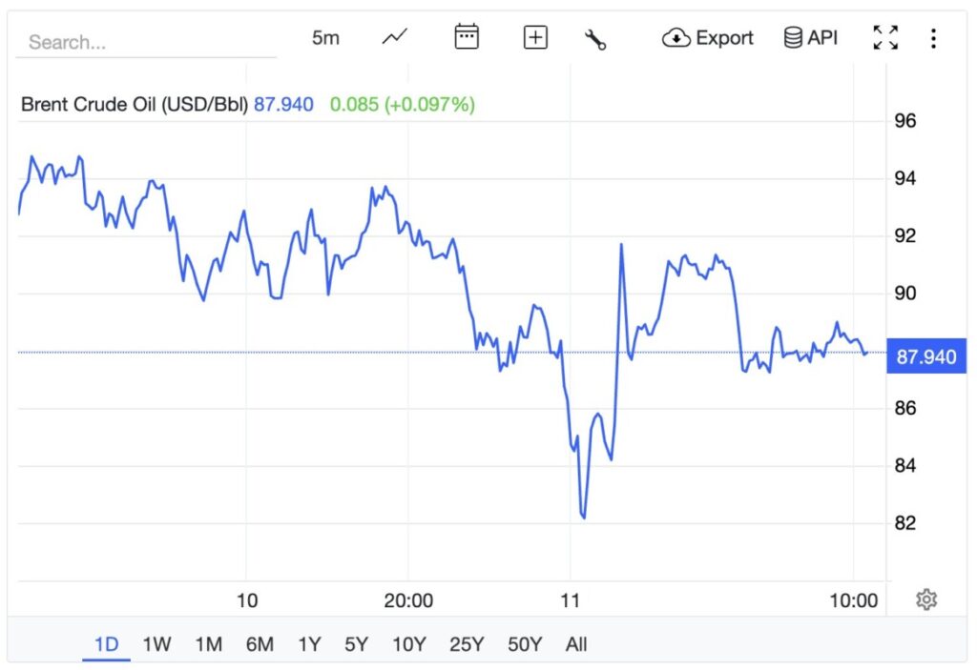Open the 5m interval dropdown
The image size is (977, 670).
pyautogui.click(x=325, y=38)
